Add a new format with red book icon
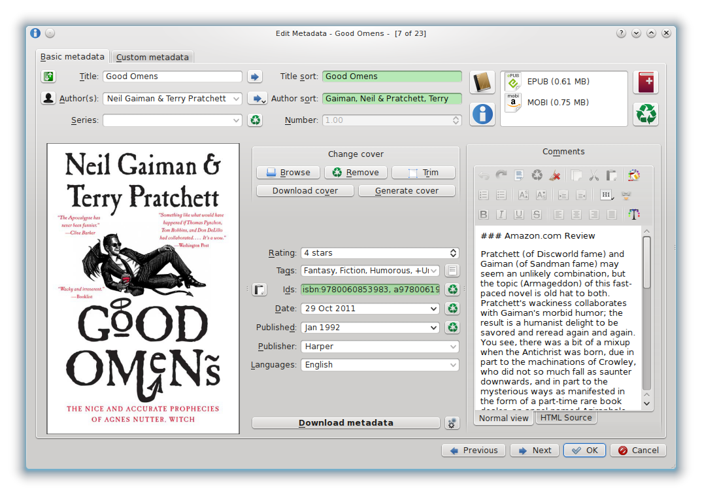The width and height of the screenshot is (702, 495). [646, 82]
